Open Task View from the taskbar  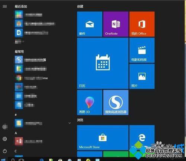21,160
